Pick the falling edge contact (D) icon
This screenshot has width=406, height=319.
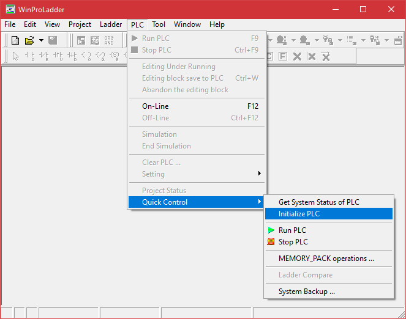72,56
